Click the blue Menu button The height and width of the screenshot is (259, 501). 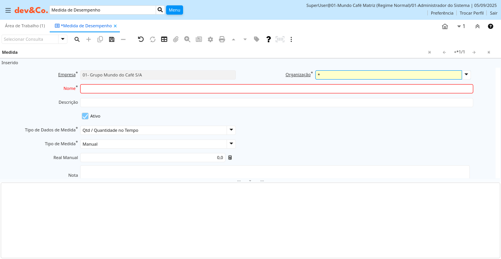point(174,10)
